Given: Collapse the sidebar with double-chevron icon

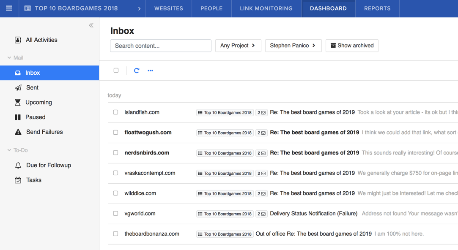Looking at the screenshot, I should 91,25.
